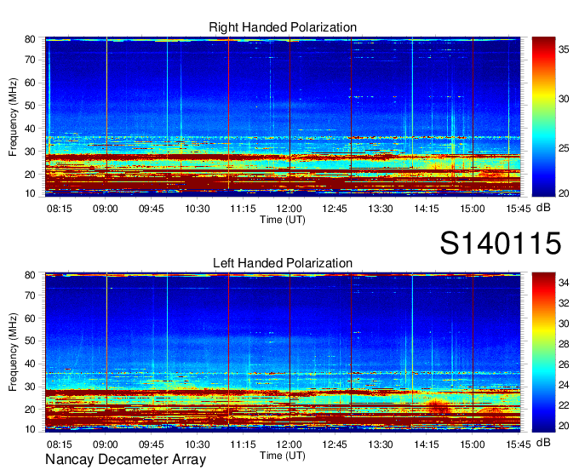Click 20 MHz tick on Right Handed frequency axis
Viewport: 579px width, 470px height.
coord(30,175)
